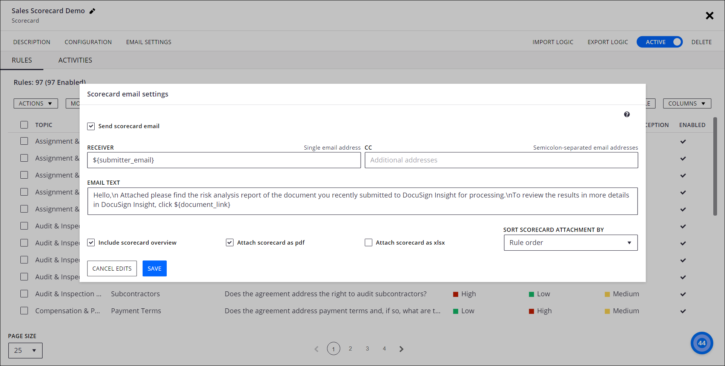The width and height of the screenshot is (725, 366).
Task: Click enabled checkmark for Subcontractors rule
Action: click(x=683, y=294)
